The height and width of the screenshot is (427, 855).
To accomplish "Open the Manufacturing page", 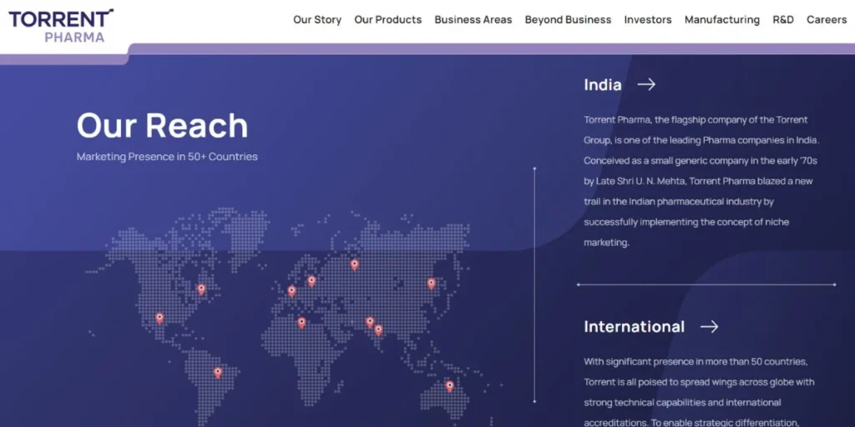I will [x=722, y=20].
